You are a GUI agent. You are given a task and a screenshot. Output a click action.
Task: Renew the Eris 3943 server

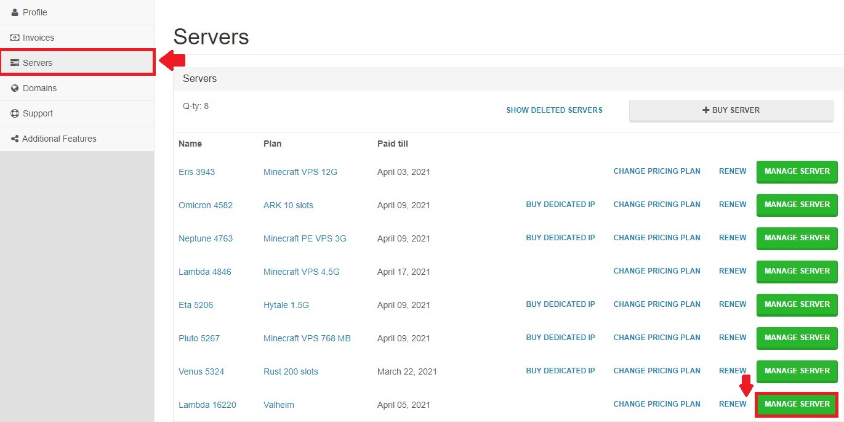point(732,171)
